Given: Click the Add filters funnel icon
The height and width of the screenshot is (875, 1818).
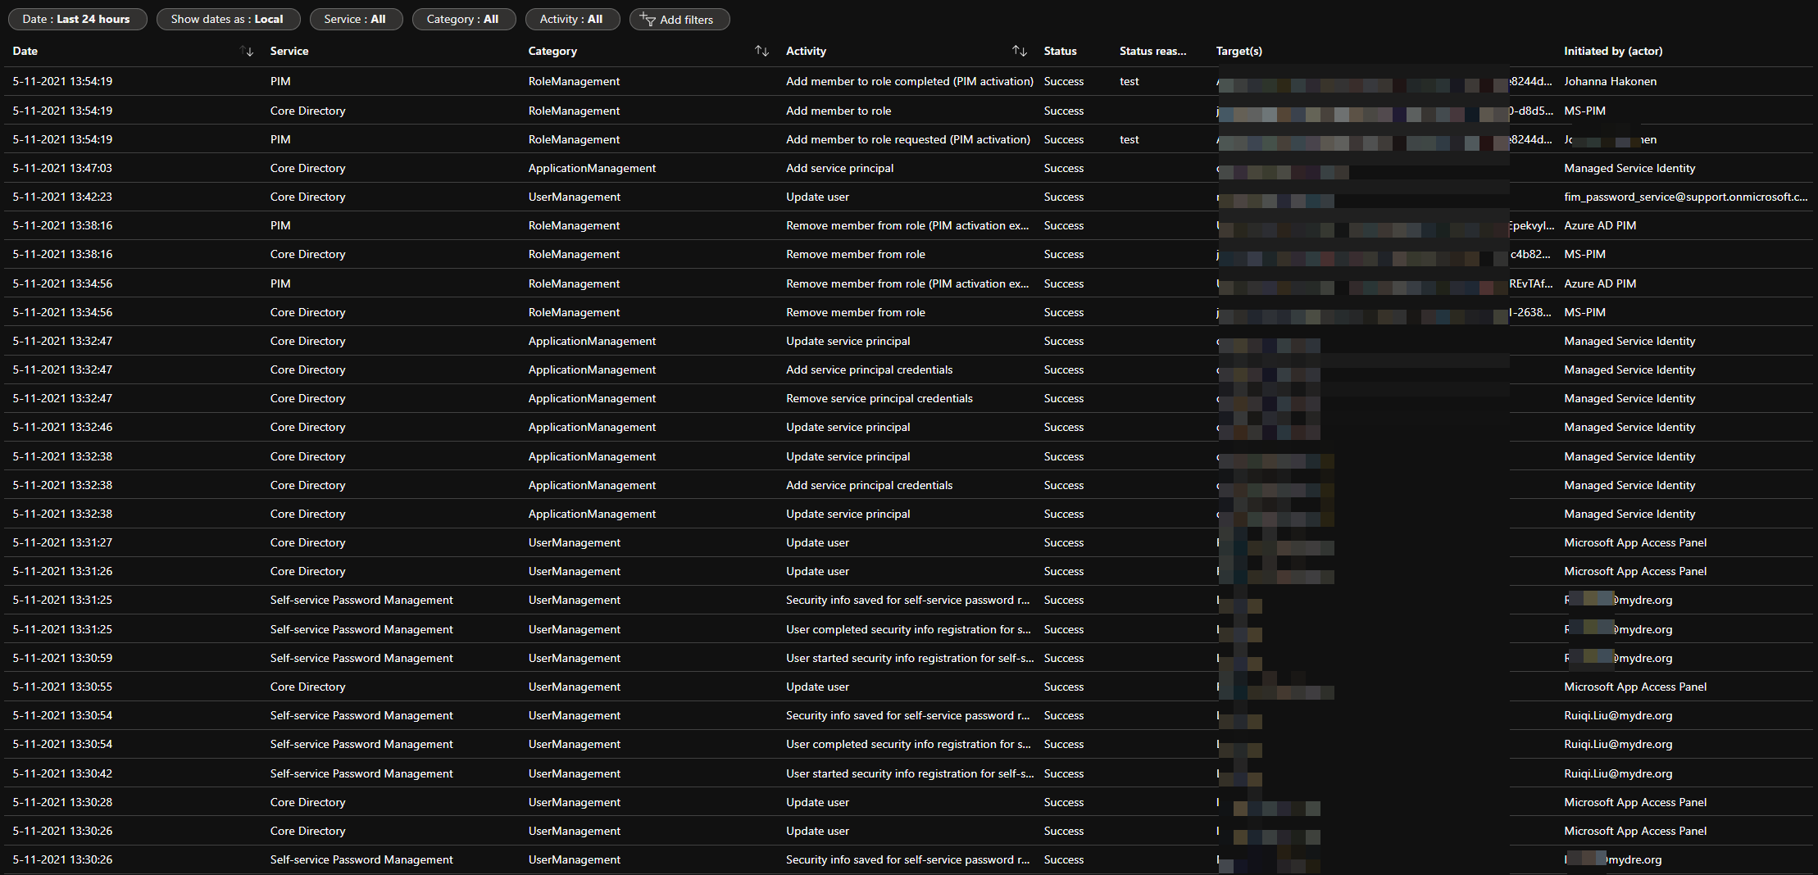Looking at the screenshot, I should [x=648, y=20].
